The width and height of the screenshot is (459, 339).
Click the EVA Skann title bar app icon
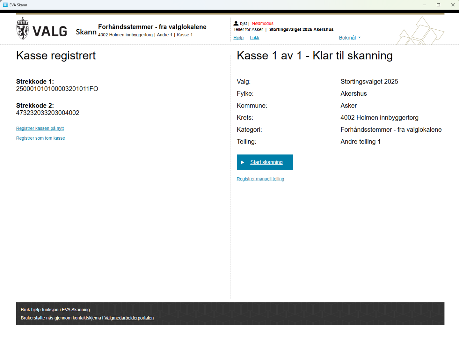(x=5, y=5)
